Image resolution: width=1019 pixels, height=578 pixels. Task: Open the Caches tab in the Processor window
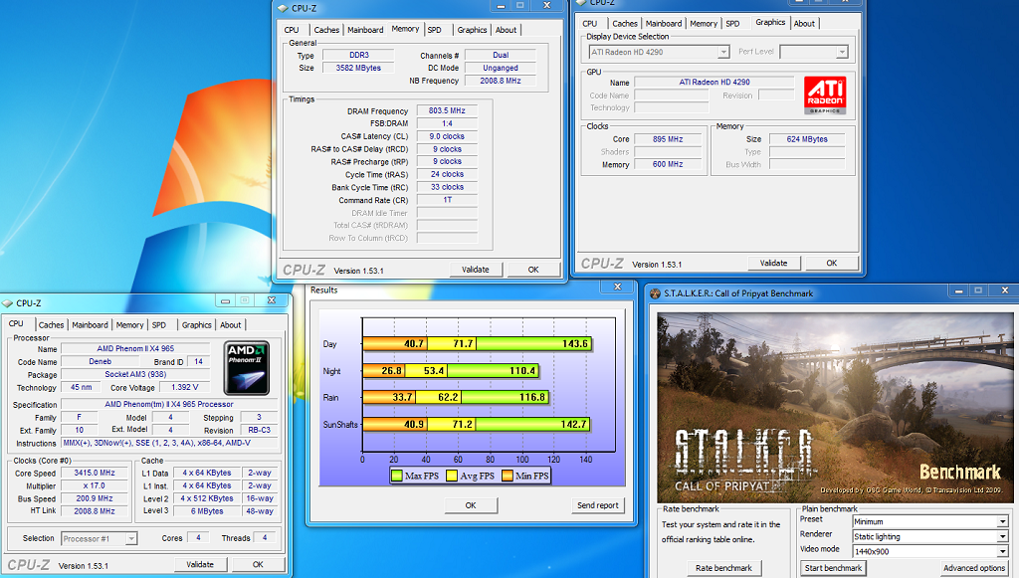click(x=52, y=325)
